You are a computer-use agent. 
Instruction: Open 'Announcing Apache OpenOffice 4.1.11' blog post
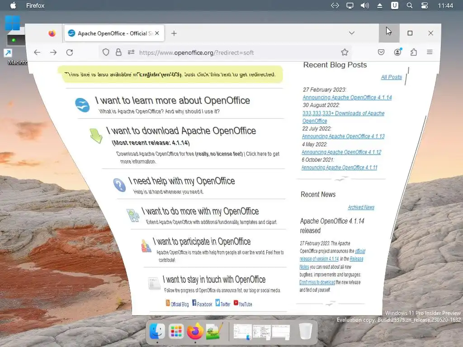[x=339, y=167]
